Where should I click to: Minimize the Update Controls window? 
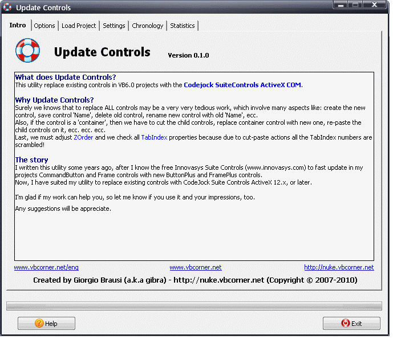[x=341, y=5]
